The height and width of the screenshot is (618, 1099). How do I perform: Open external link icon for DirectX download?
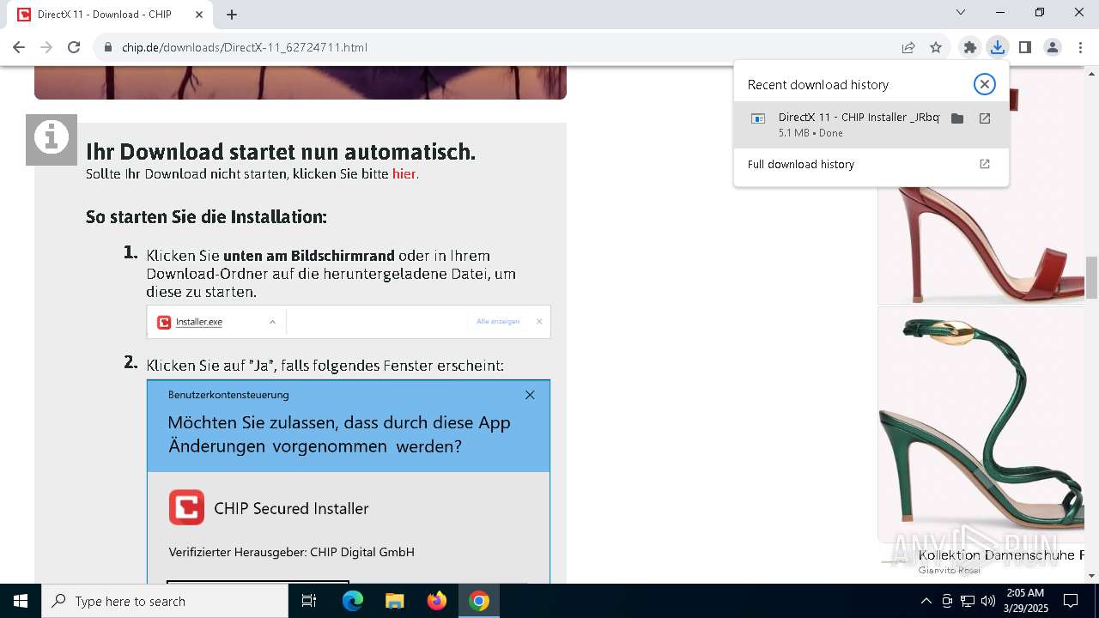click(985, 118)
